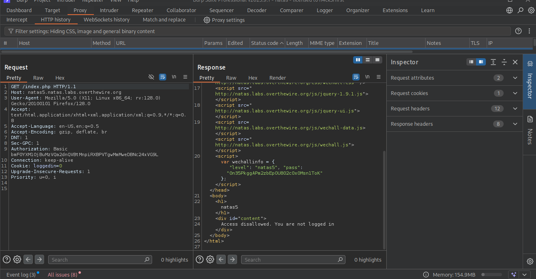Collapse all Inspector sections icon
536x279 pixels.
coord(504,62)
